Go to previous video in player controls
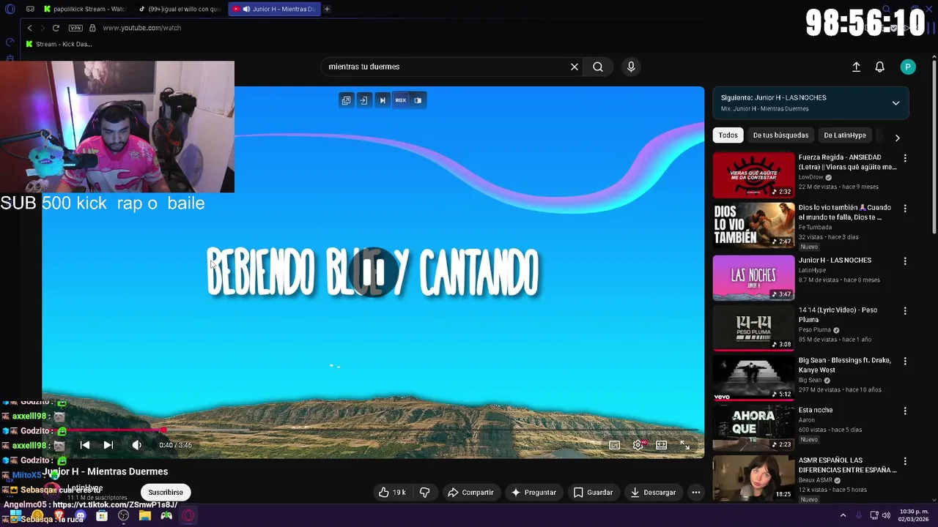This screenshot has height=527, width=938. click(x=85, y=444)
